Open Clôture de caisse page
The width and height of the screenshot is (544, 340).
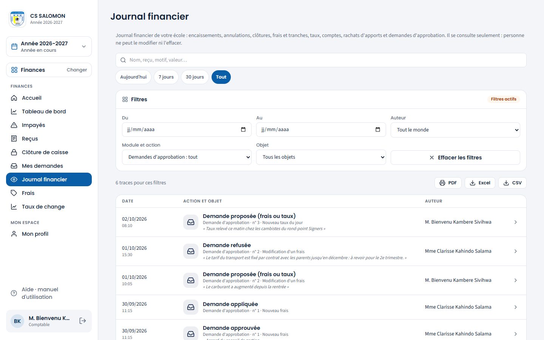49,152
